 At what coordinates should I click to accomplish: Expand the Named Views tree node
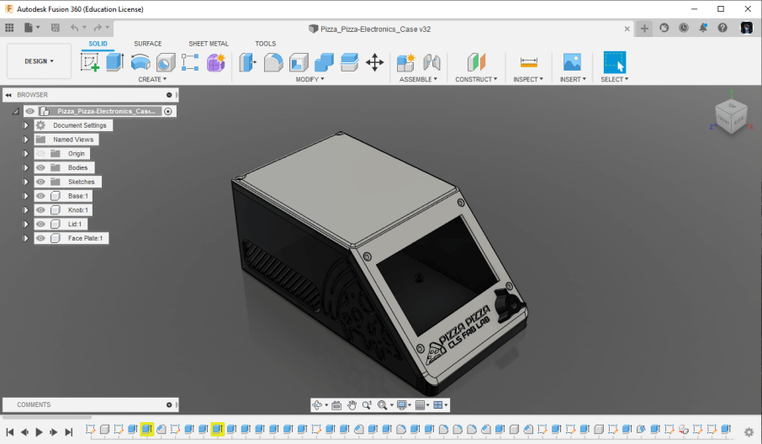[26, 140]
